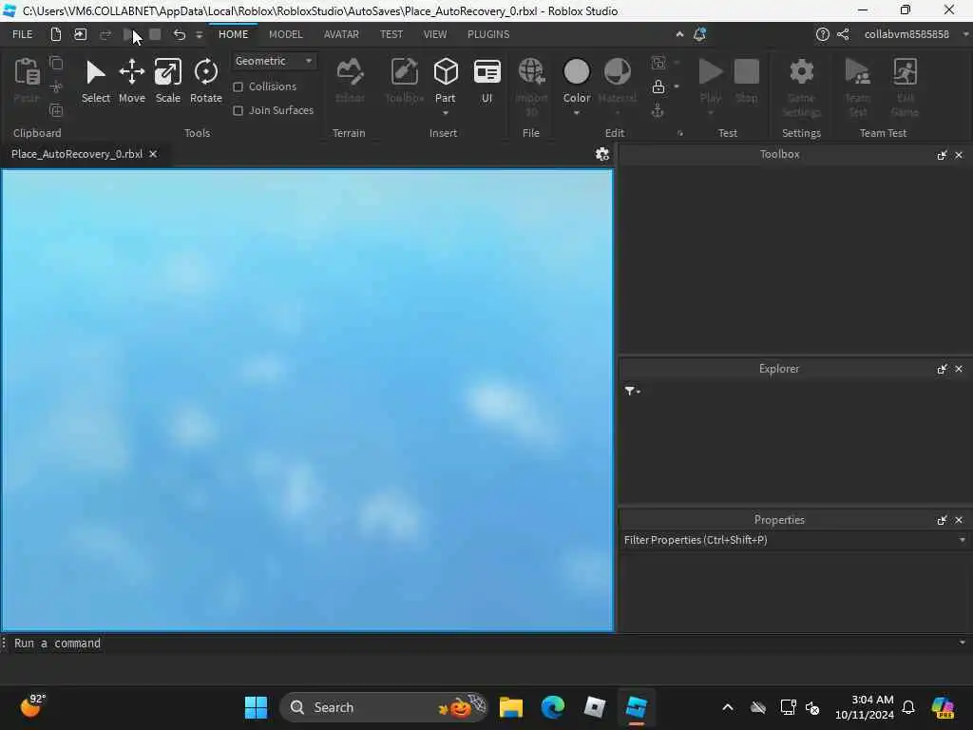Open the FILE menu

point(23,34)
